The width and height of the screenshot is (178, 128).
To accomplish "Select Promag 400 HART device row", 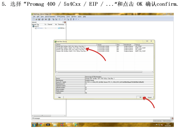I will click(x=104, y=48).
